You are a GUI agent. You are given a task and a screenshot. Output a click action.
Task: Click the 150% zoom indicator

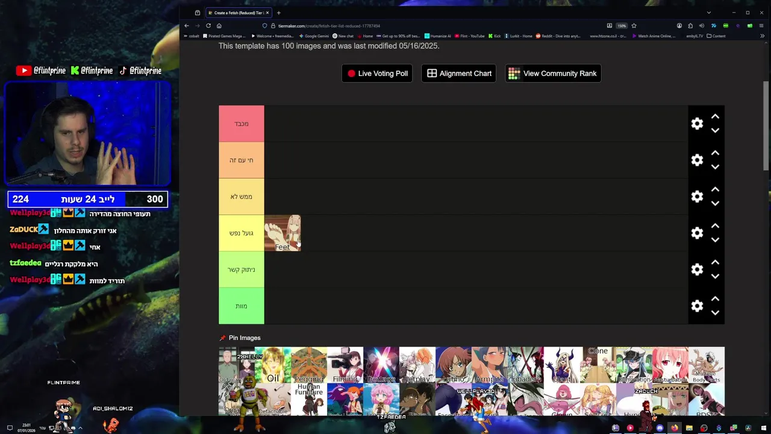pos(622,26)
